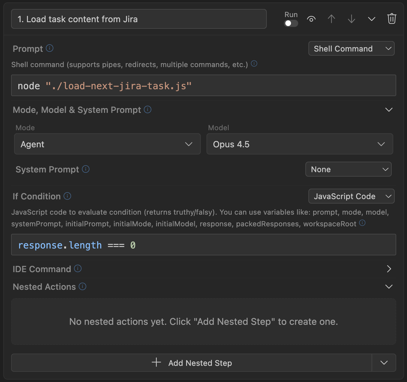This screenshot has width=407, height=382.
Task: Click info icon next to Prompt label
Action: (x=50, y=48)
